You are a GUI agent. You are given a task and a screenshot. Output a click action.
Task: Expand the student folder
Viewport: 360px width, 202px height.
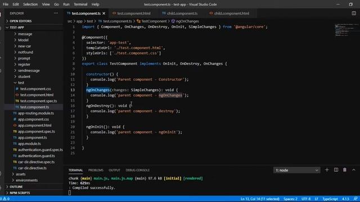[x=24, y=77]
